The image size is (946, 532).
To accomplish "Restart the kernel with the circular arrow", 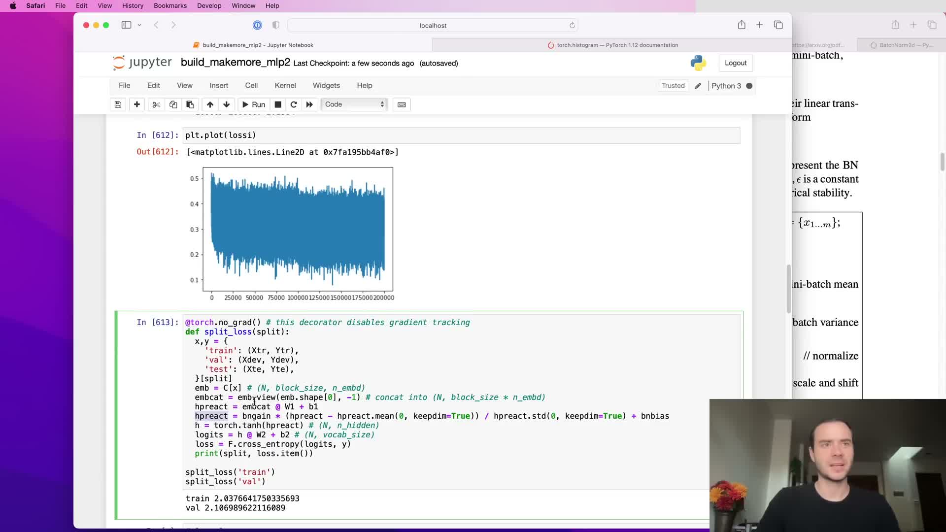I will coord(294,104).
